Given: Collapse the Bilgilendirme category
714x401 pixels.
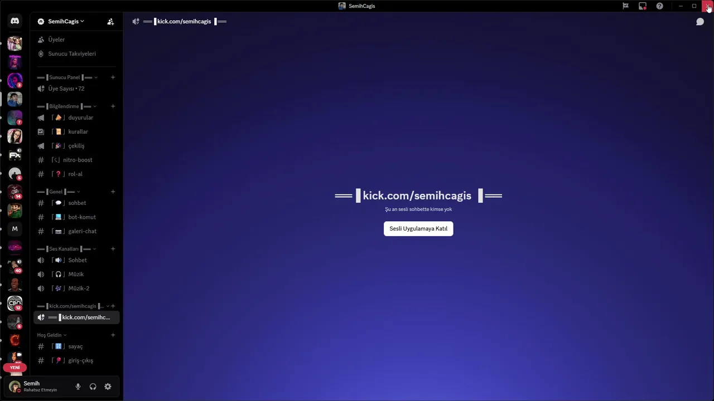Looking at the screenshot, I should 66,106.
